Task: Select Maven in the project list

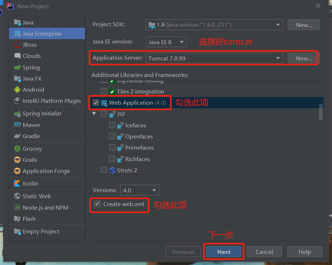Action: click(x=47, y=125)
